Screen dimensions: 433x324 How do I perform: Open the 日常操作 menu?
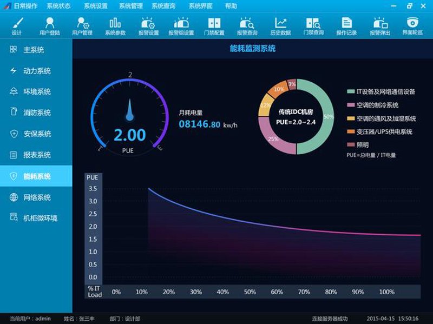[25, 6]
